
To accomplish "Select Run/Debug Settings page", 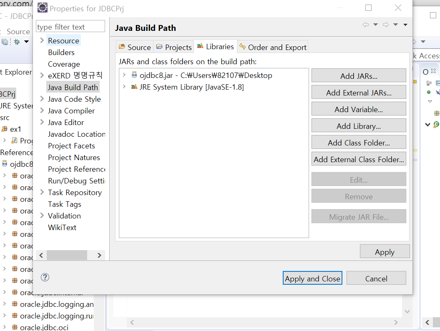I will tap(76, 181).
